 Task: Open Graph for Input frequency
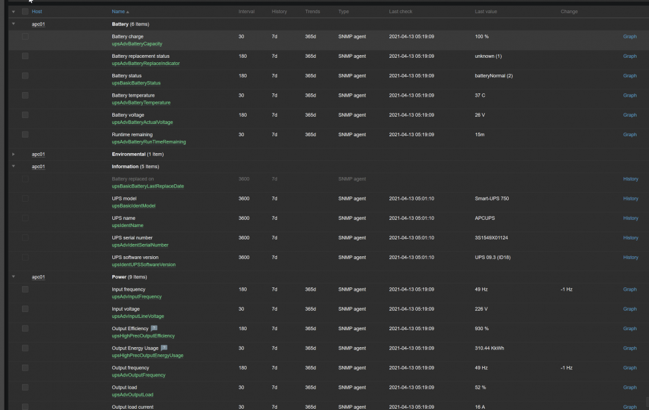coord(630,289)
